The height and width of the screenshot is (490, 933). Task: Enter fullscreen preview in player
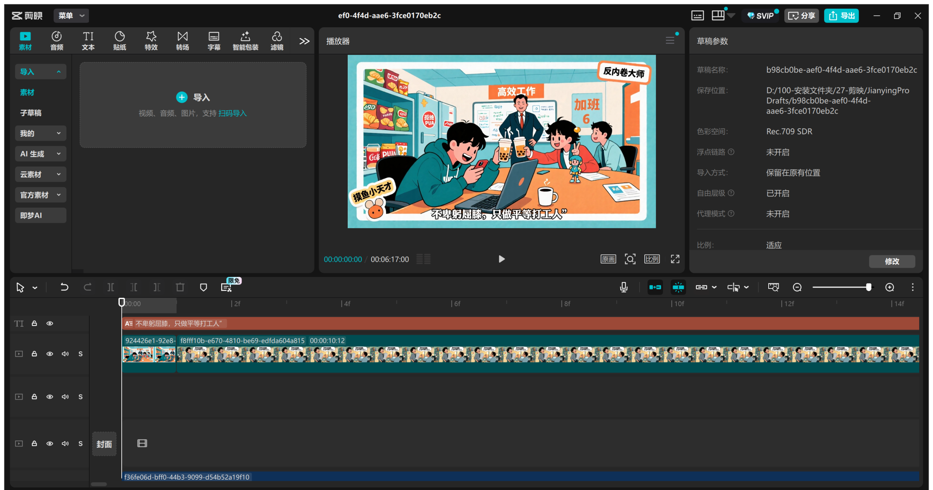pos(675,259)
